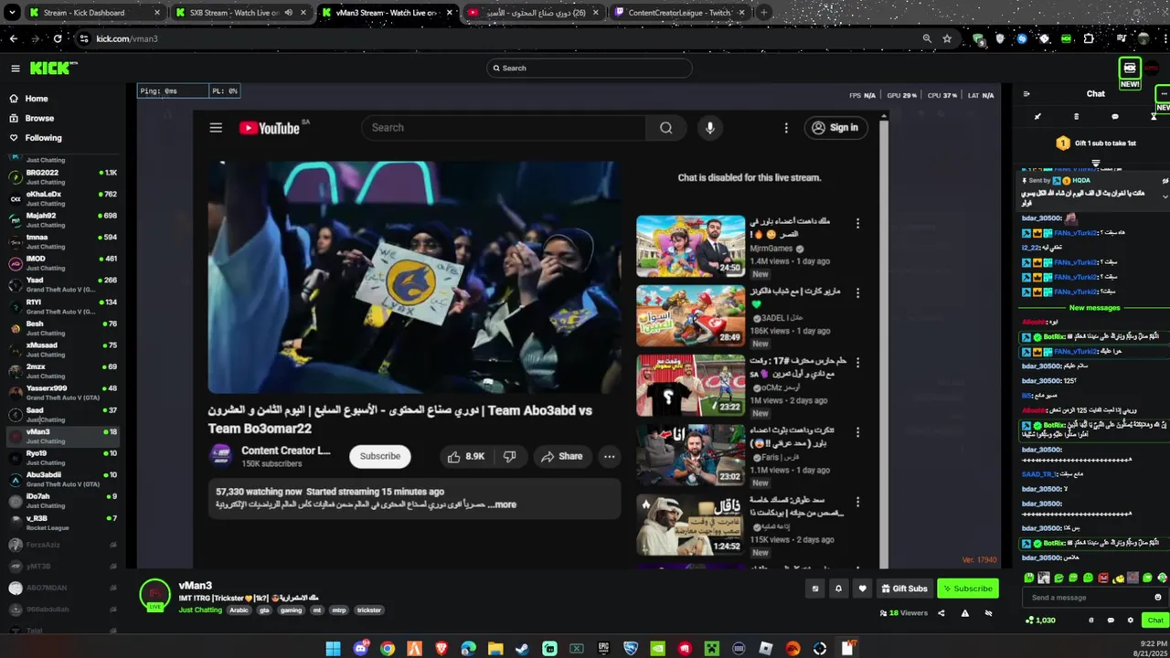Viewport: 1170px width, 658px height.
Task: Click New messages notice in chat
Action: 1094,308
